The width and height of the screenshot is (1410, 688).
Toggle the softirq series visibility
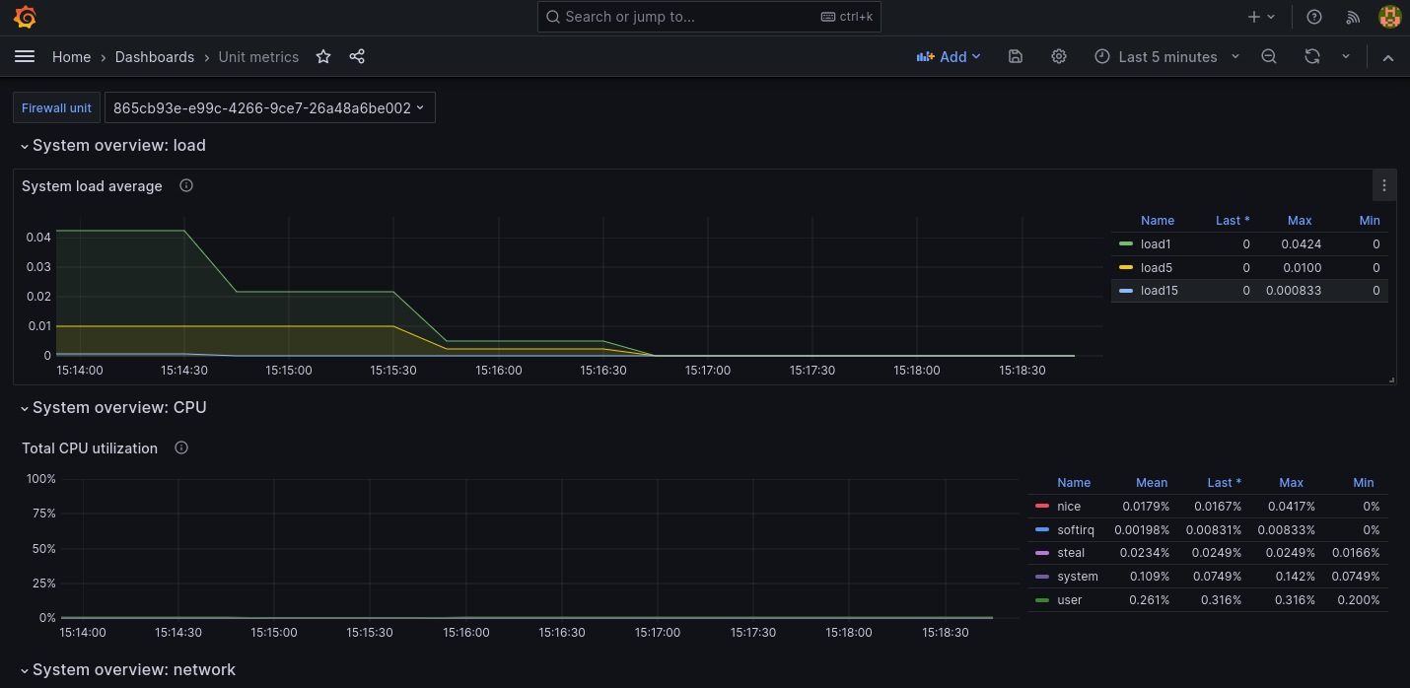click(1076, 529)
